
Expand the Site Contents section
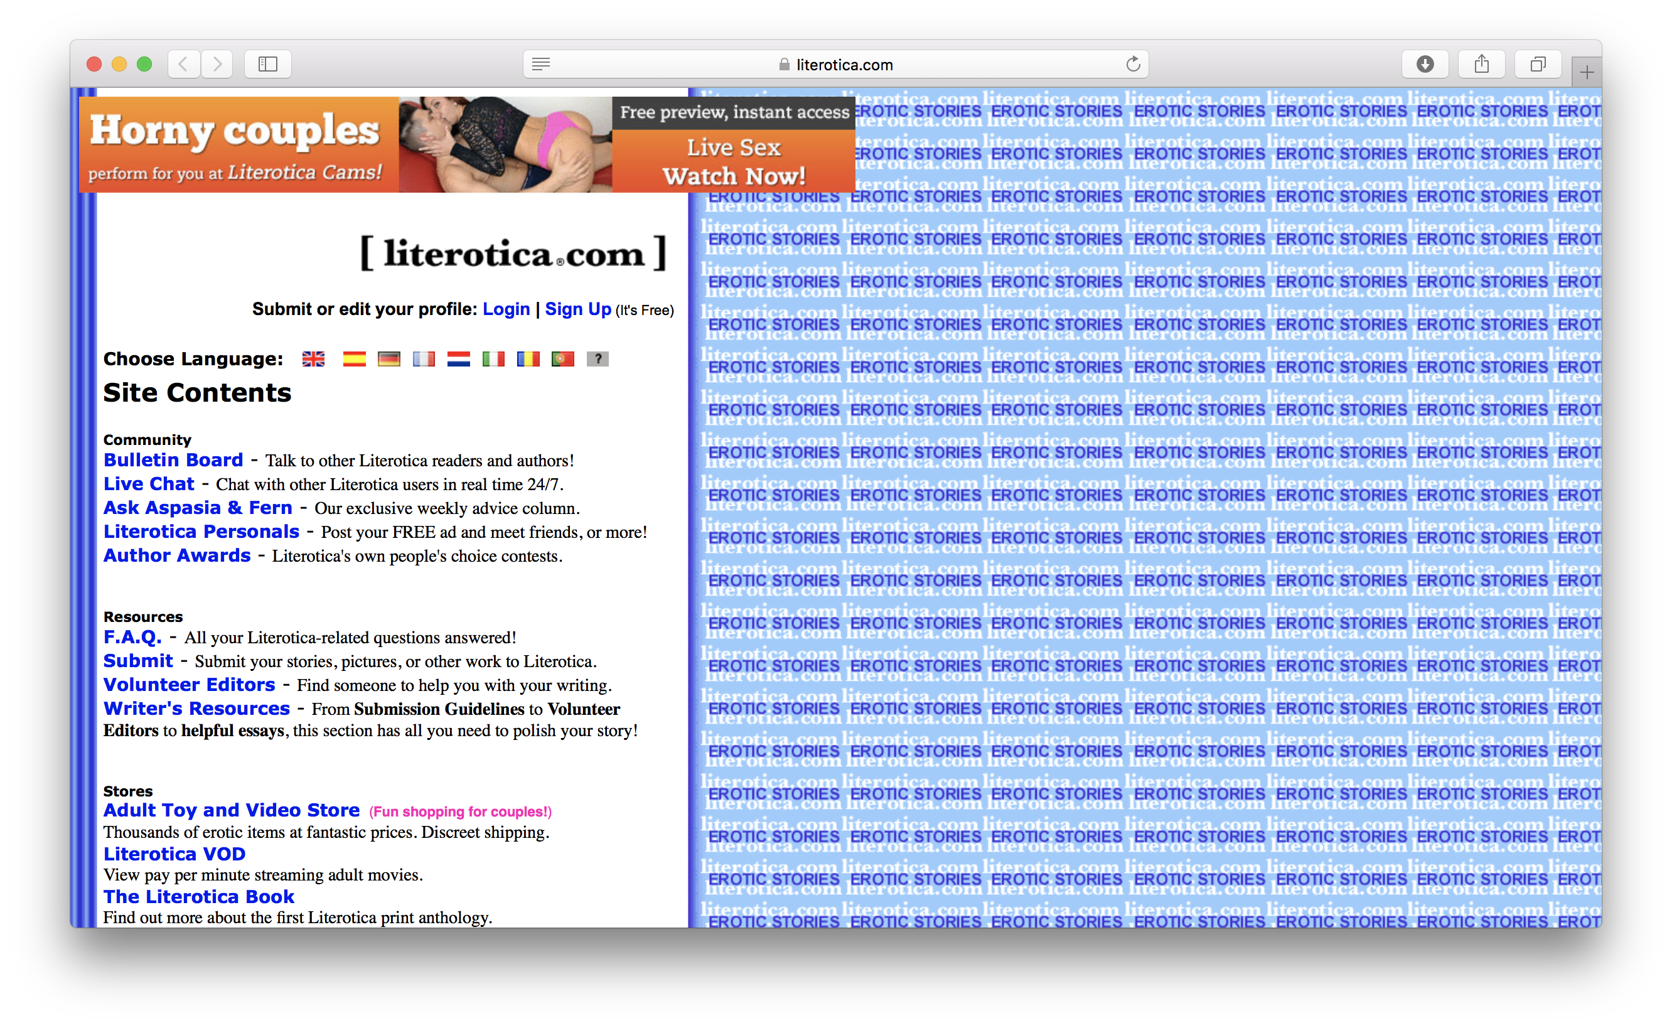tap(197, 390)
